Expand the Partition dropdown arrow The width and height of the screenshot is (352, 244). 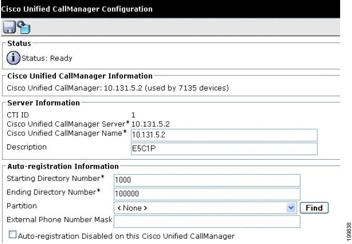(291, 208)
